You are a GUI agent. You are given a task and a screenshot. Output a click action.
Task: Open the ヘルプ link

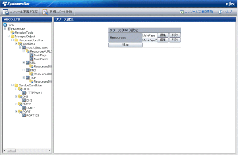228,12
